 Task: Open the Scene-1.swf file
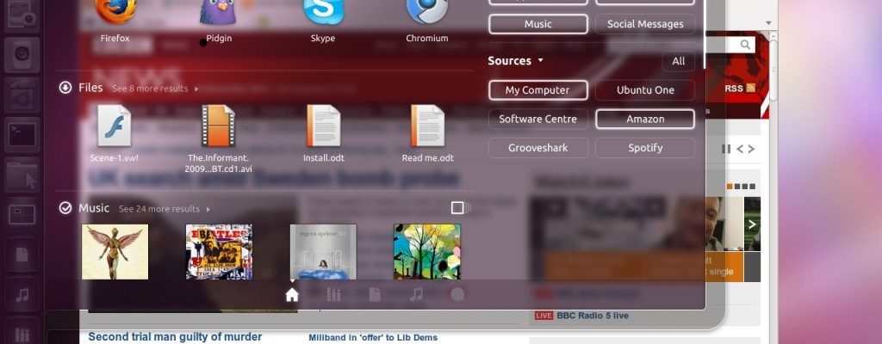[x=114, y=127]
